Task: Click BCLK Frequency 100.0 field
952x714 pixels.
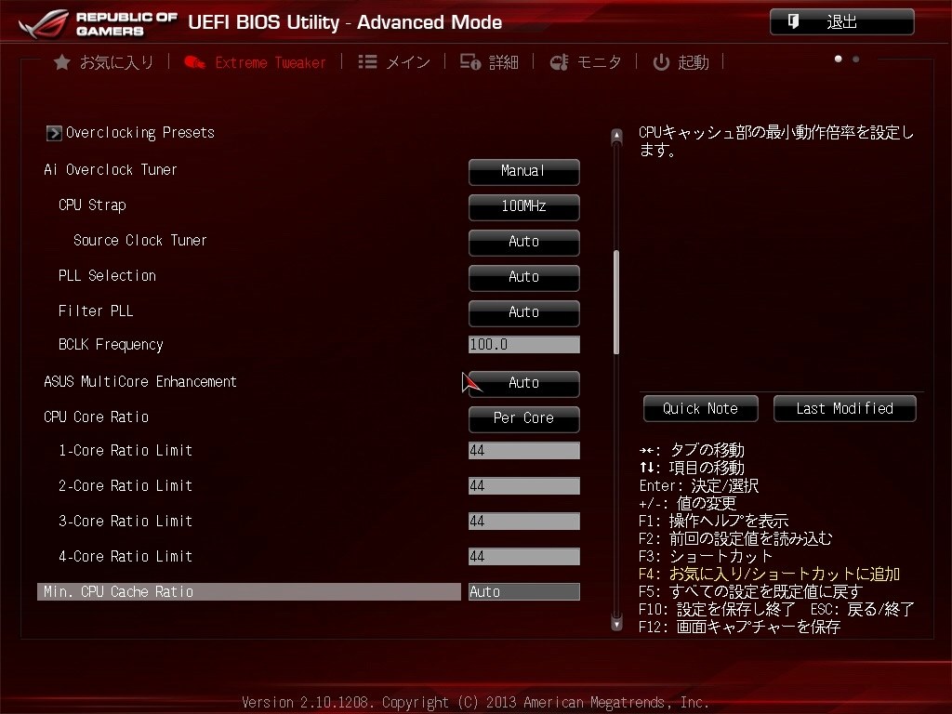Action: [x=524, y=344]
